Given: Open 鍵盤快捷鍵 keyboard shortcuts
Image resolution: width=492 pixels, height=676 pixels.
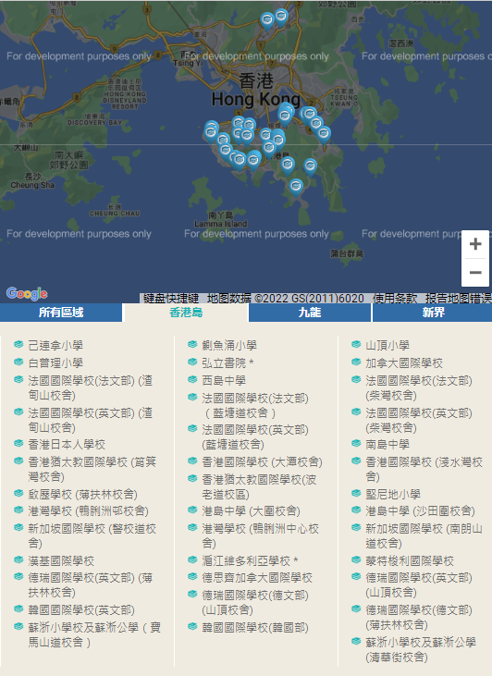Looking at the screenshot, I should tap(171, 299).
